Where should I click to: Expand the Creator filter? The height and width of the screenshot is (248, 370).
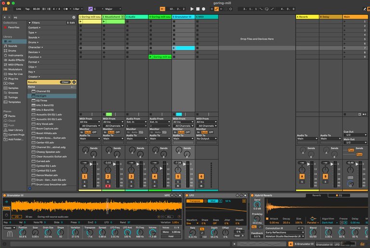click(34, 77)
